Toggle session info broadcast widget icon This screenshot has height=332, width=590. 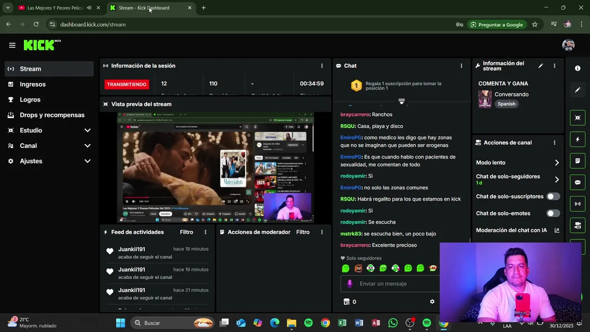[x=578, y=204]
